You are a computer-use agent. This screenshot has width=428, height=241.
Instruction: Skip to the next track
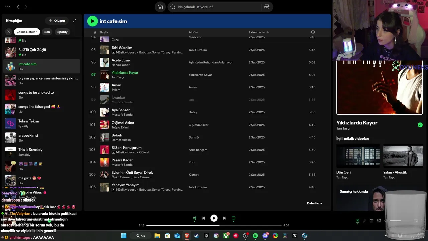click(x=225, y=218)
